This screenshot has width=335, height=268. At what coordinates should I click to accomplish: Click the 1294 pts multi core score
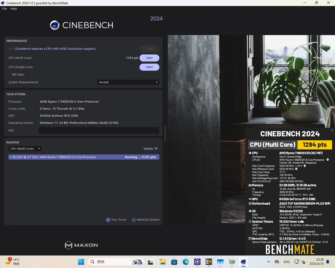(x=132, y=58)
